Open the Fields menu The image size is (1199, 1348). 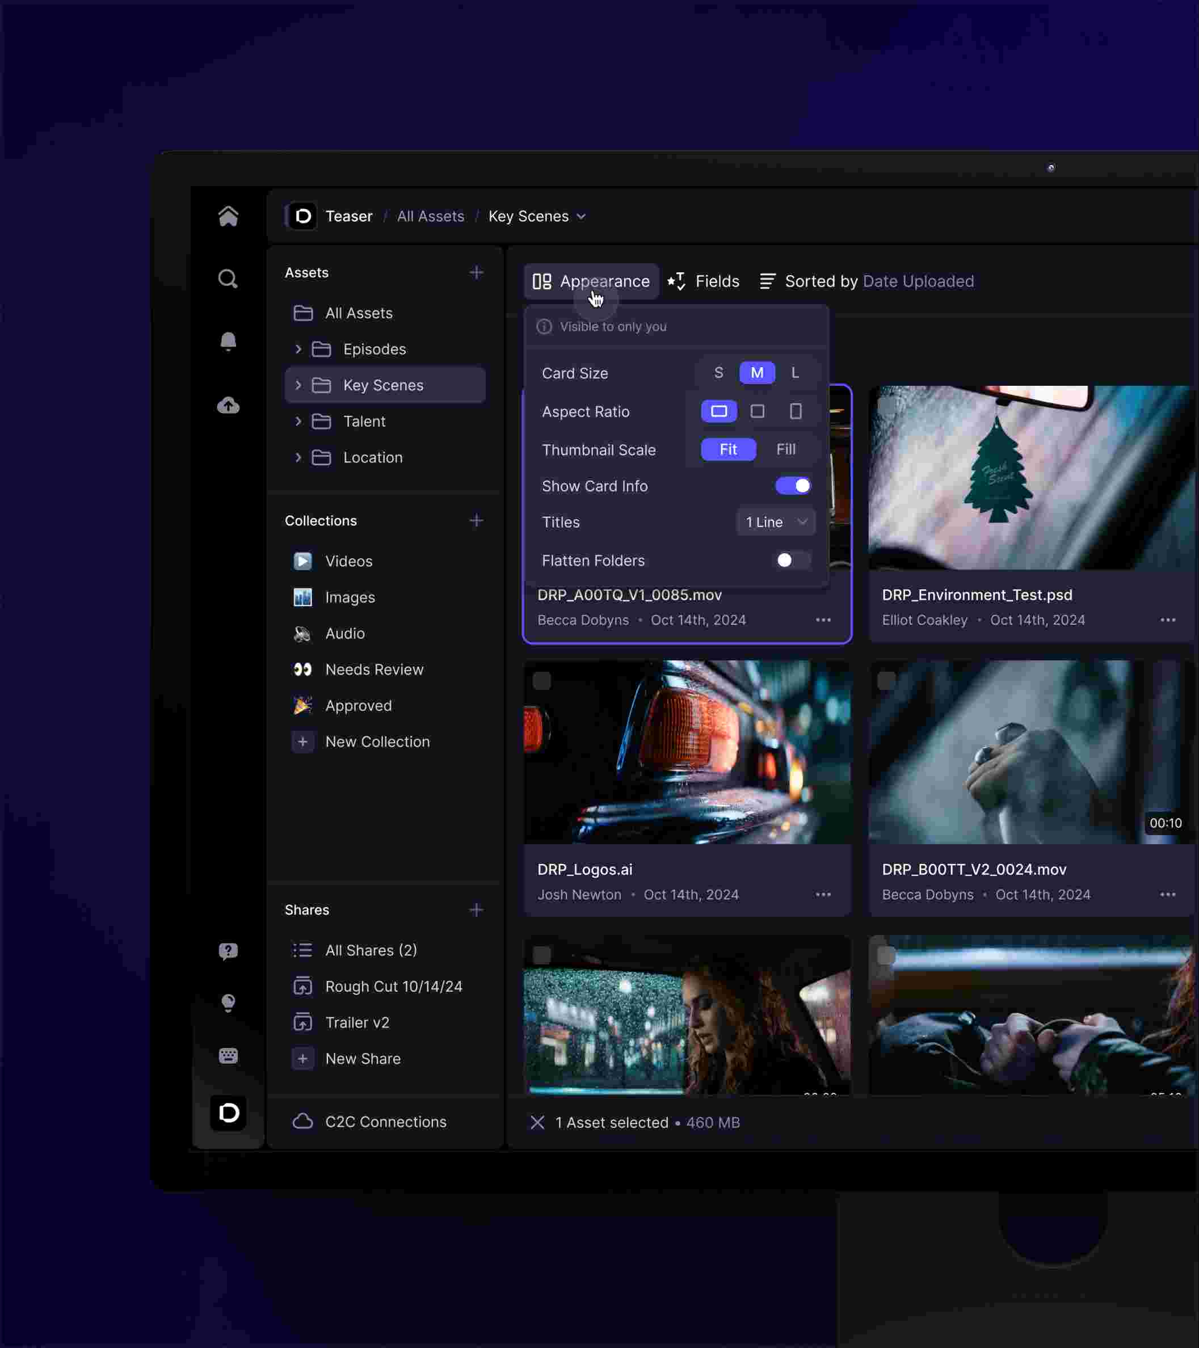click(703, 281)
